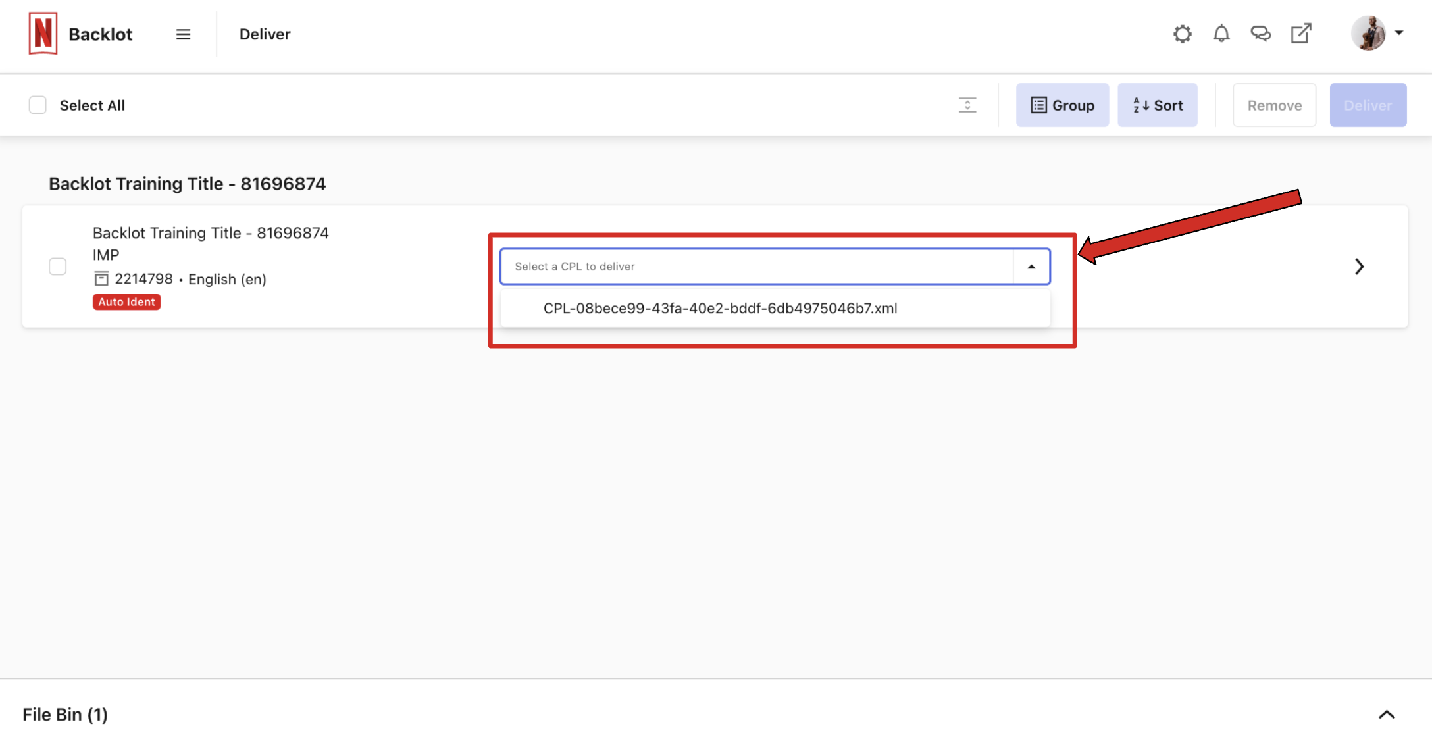The image size is (1432, 741).
Task: Click the 2214798 English (en) text
Action: [x=190, y=279]
